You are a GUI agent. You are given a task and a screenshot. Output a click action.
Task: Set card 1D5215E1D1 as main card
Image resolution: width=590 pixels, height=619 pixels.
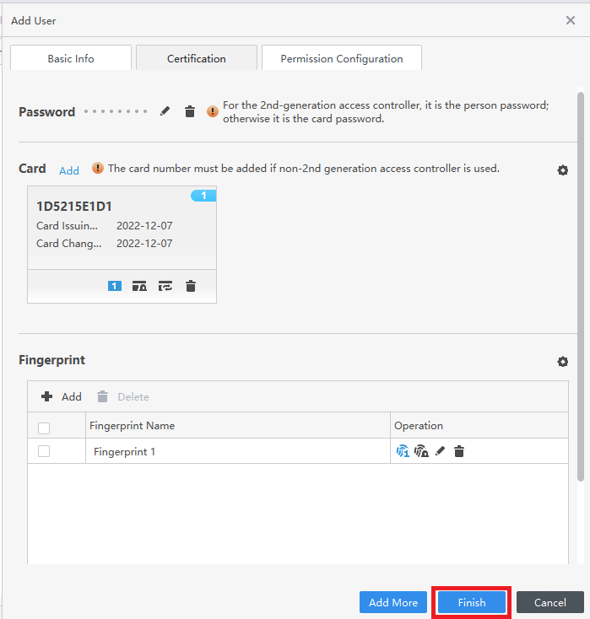(x=115, y=286)
